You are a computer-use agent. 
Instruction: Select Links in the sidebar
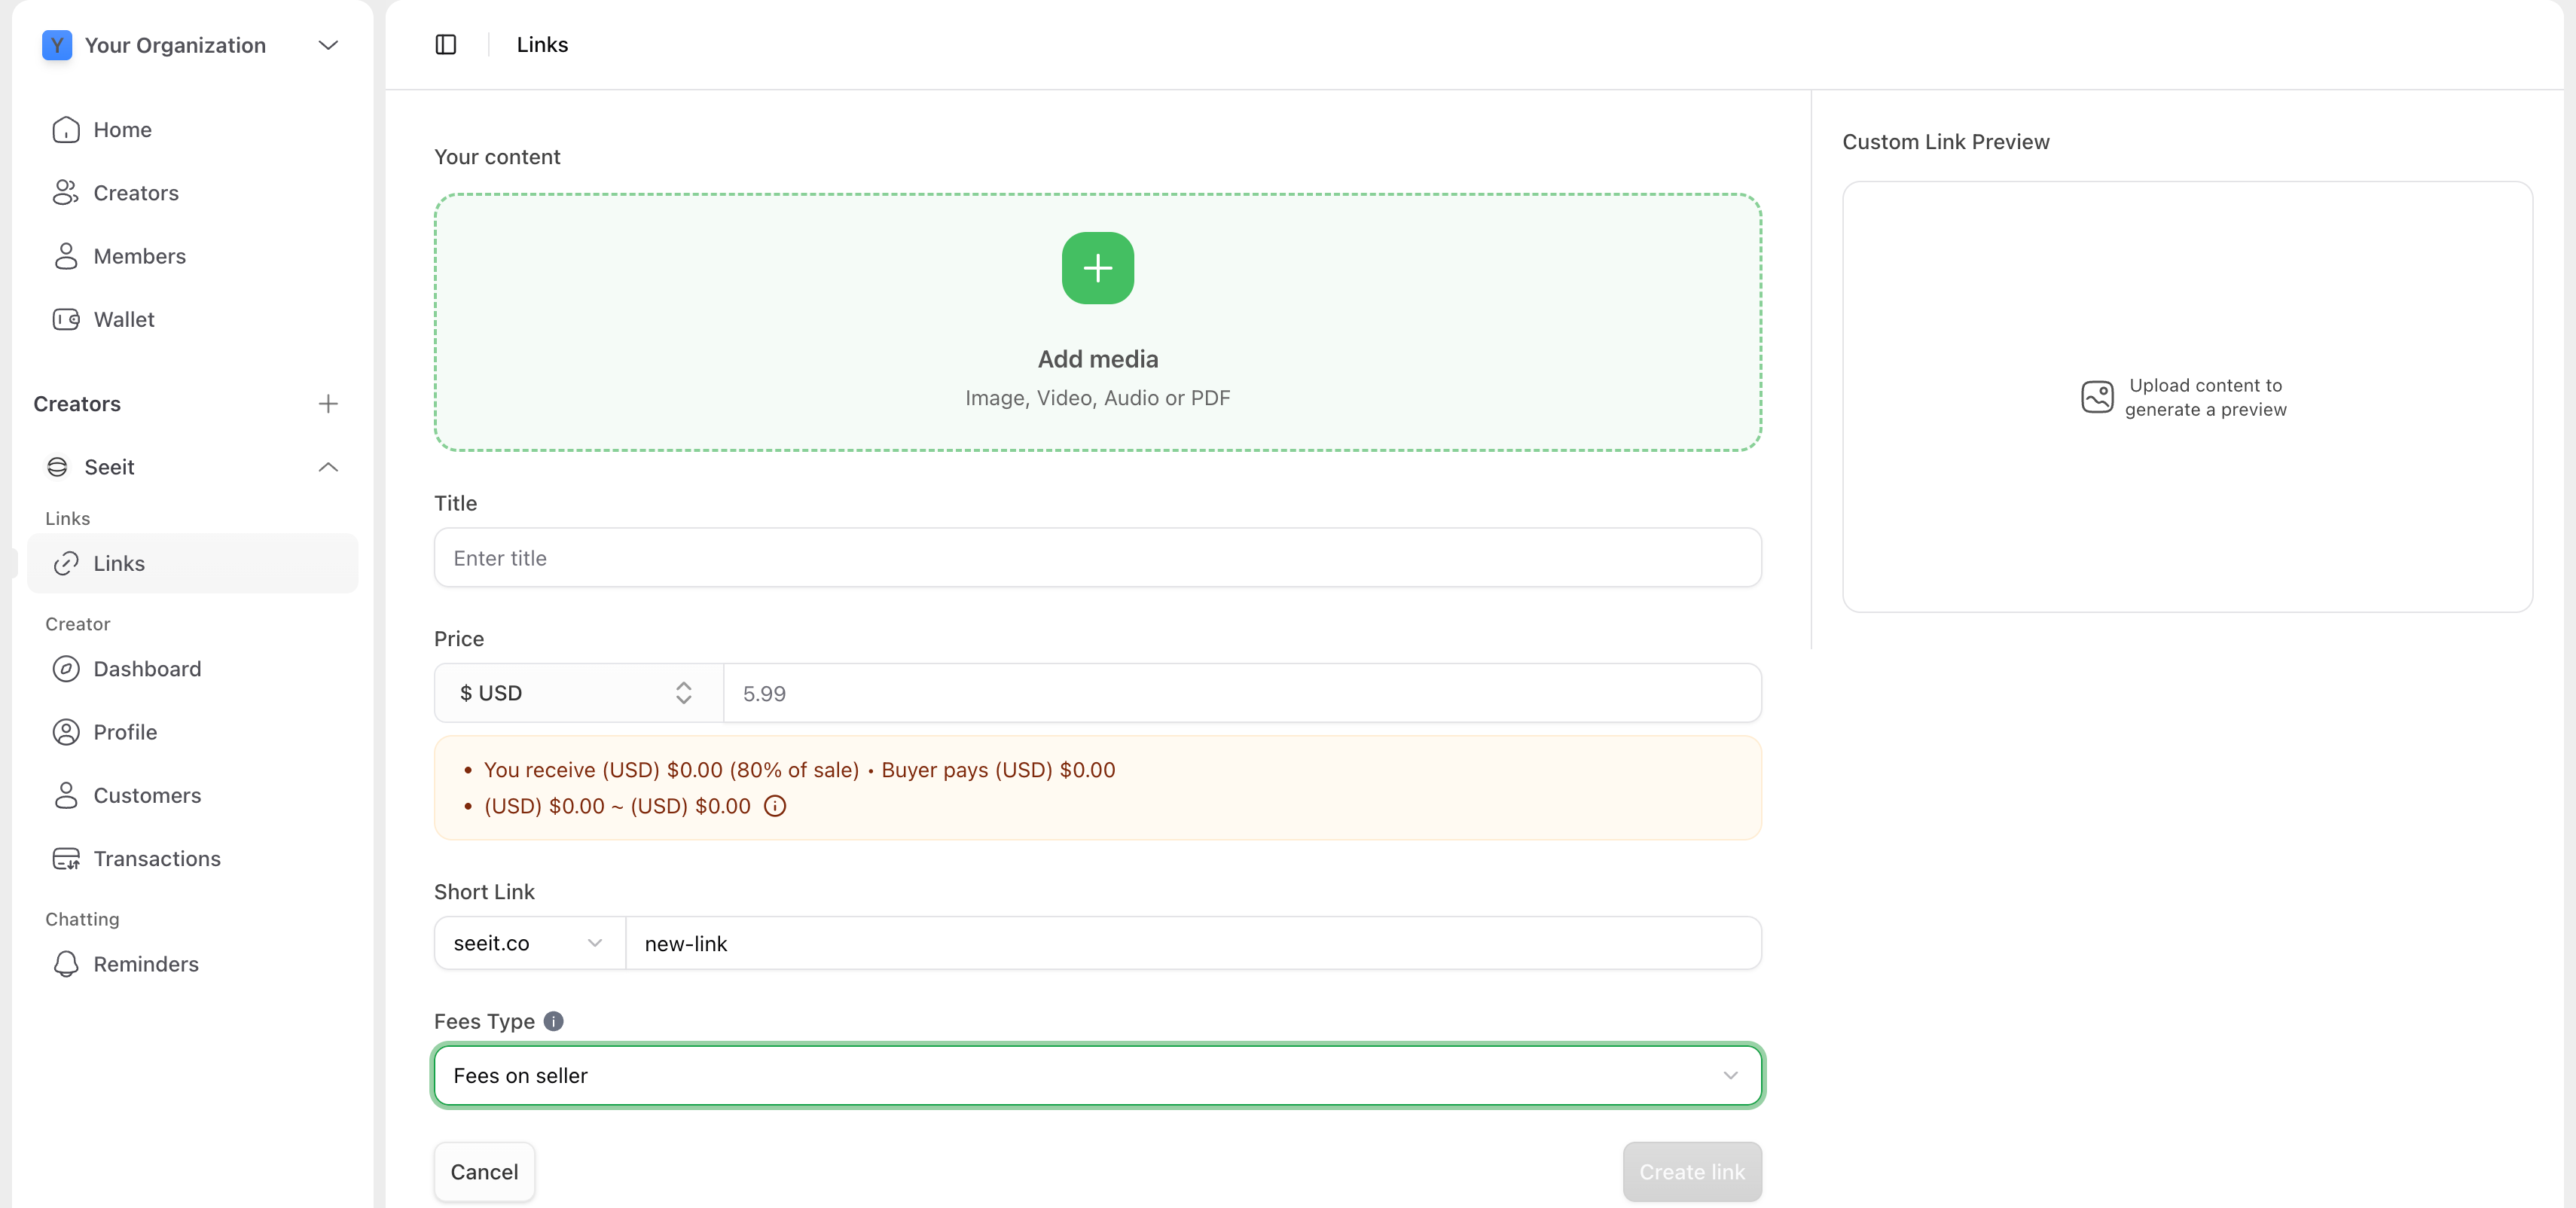(119, 563)
